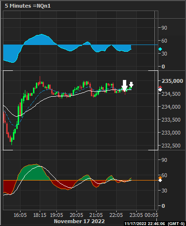Click the 234,500 price axis label
Image resolution: width=186 pixels, height=226 pixels.
pos(171,94)
